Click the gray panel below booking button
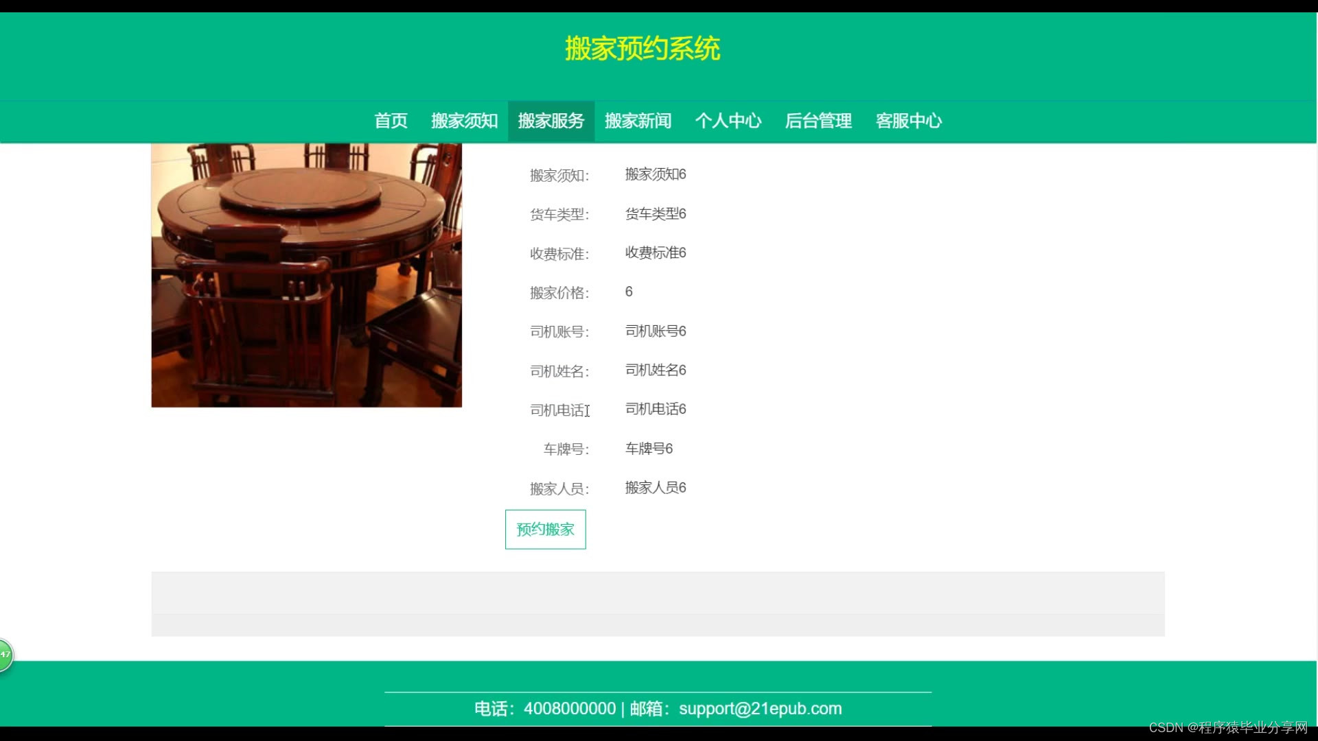 click(658, 602)
